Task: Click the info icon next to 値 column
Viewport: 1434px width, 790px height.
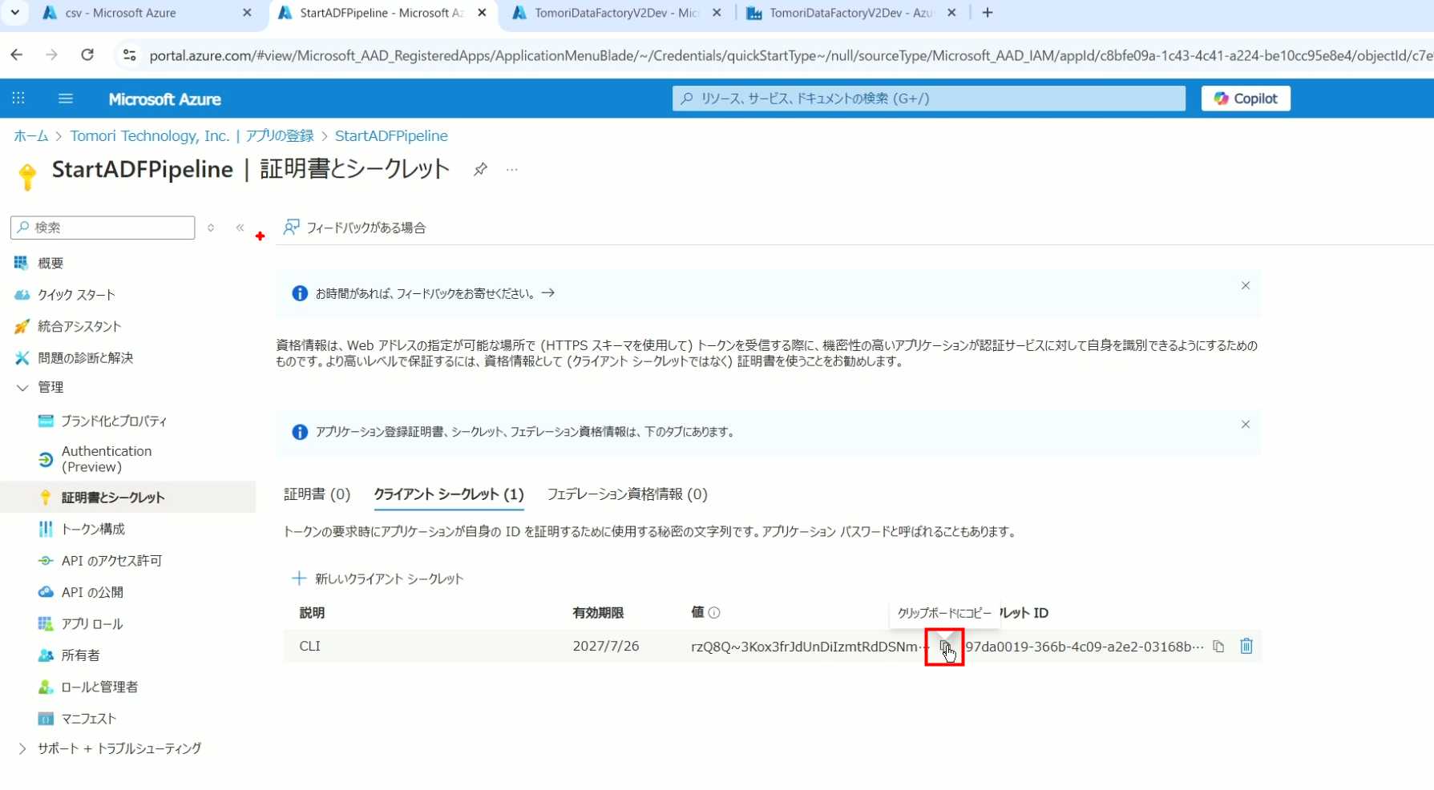Action: 714,613
